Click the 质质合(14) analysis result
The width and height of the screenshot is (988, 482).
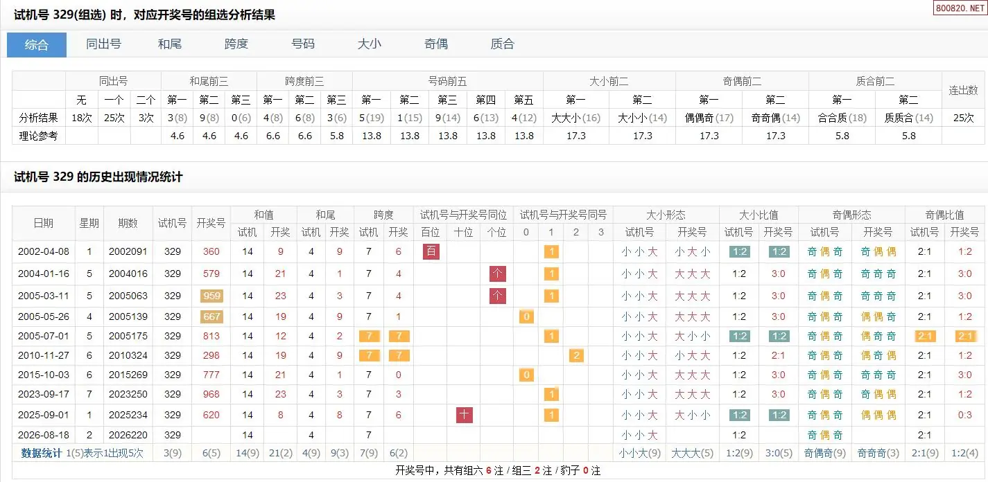pos(908,118)
